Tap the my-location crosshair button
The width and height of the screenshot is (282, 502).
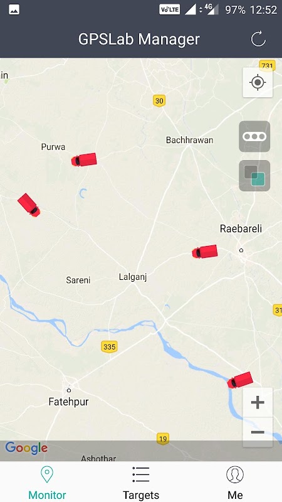258,82
